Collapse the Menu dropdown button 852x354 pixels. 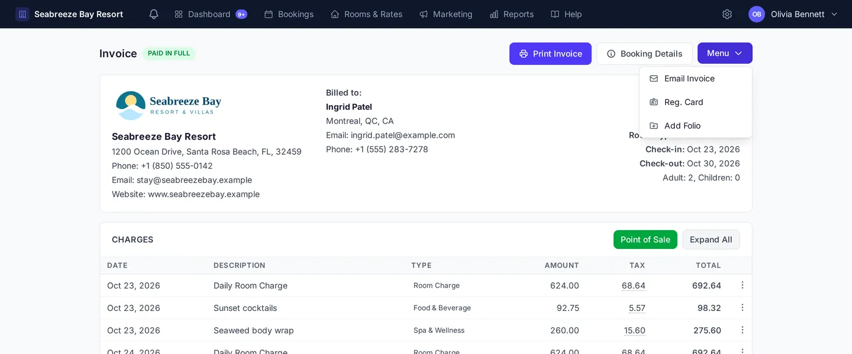(x=725, y=53)
